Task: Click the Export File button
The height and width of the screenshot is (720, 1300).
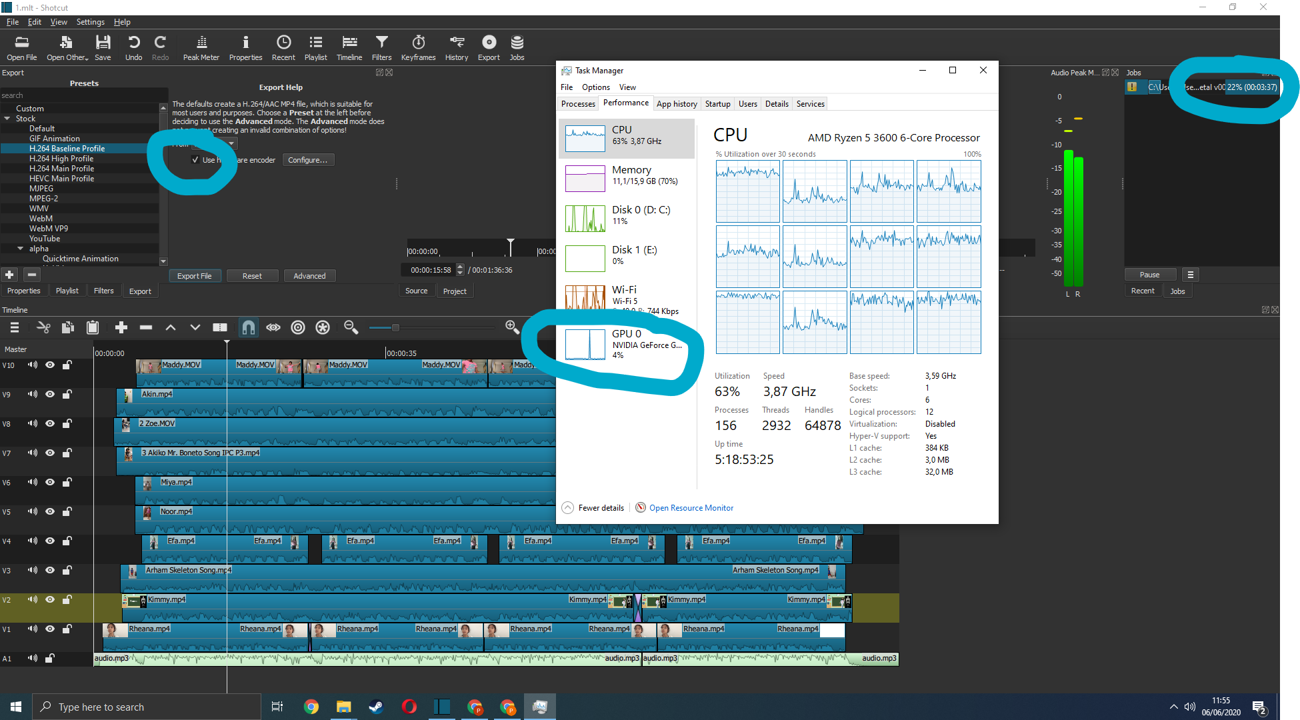Action: [x=194, y=276]
